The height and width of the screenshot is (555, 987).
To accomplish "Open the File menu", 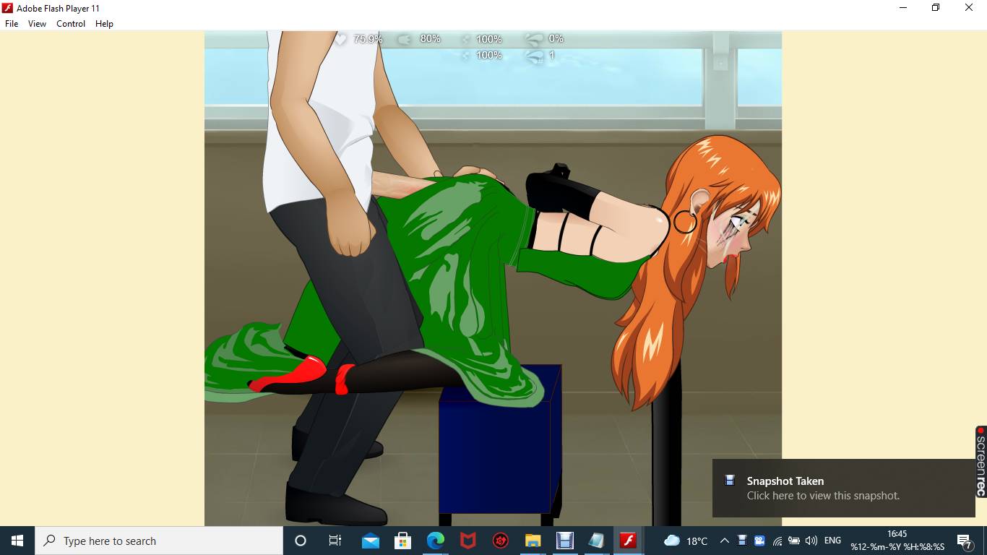I will [x=12, y=24].
